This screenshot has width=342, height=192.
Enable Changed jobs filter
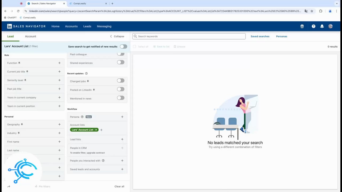click(121, 81)
